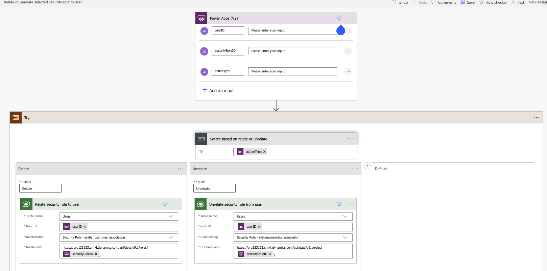Open the Unrelate case ellipsis menu
Image resolution: width=547 pixels, height=271 pixels.
[355, 169]
